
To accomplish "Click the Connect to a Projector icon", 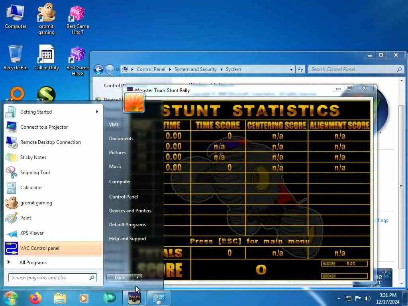I will (12, 127).
